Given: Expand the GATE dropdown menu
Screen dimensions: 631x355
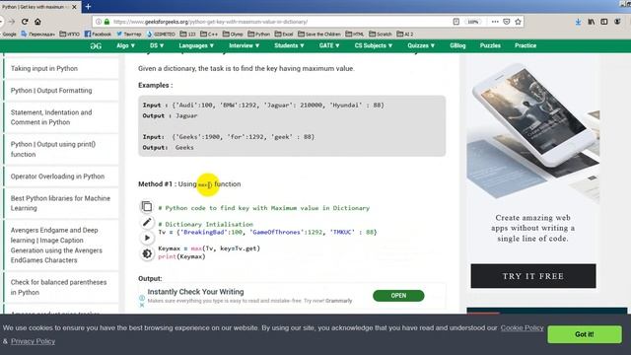Looking at the screenshot, I should (329, 46).
